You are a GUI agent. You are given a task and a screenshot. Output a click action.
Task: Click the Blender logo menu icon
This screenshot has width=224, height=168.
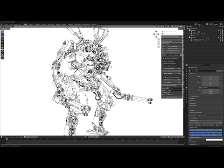(x=1, y=24)
